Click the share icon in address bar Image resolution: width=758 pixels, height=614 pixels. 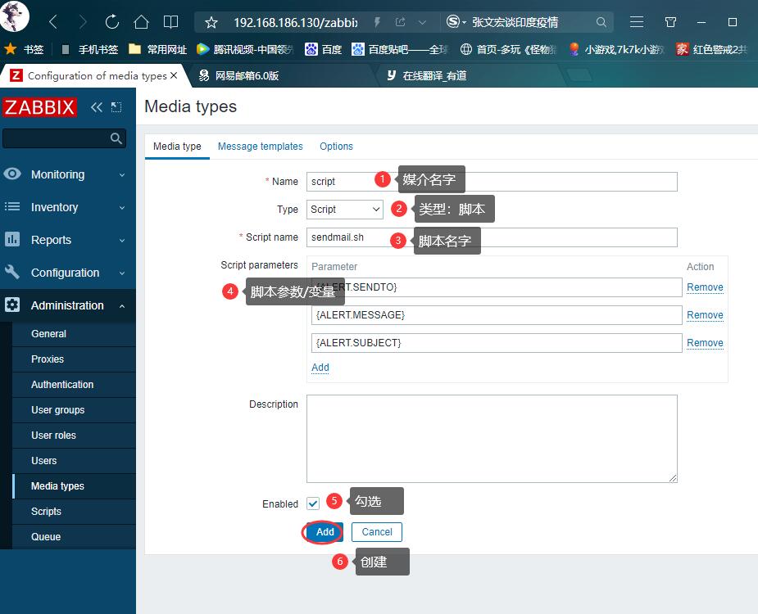click(x=400, y=22)
